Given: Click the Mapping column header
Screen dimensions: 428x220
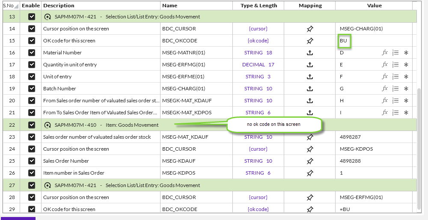Looking at the screenshot, I should 310,6.
